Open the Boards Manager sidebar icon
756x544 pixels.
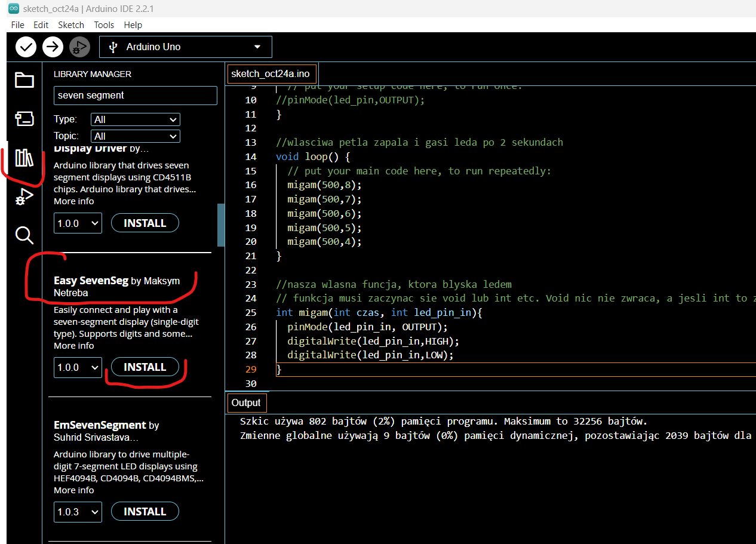[24, 119]
